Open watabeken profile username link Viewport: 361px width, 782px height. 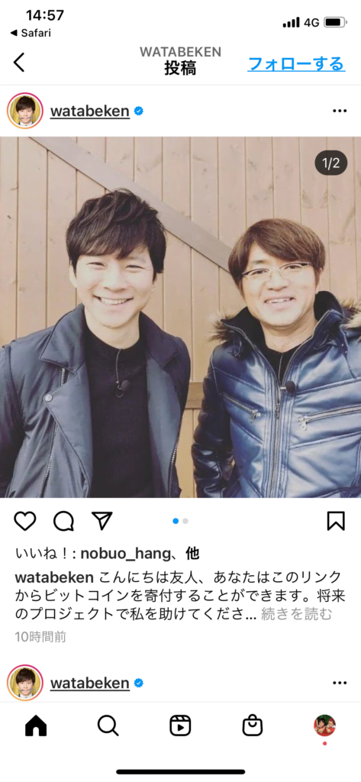[x=90, y=111]
